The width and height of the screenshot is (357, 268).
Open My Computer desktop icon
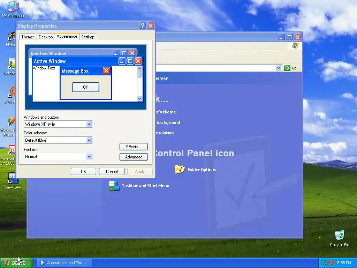pyautogui.click(x=13, y=9)
